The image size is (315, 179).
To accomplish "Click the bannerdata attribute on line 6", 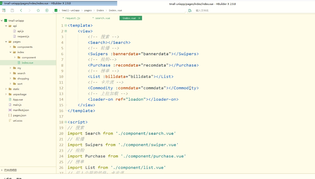I will point(126,54).
